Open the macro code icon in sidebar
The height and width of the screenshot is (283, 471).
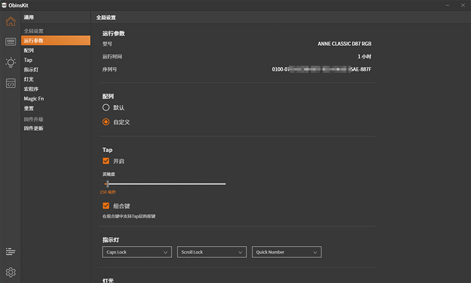pos(11,83)
